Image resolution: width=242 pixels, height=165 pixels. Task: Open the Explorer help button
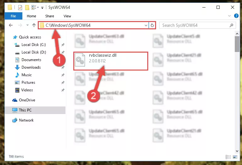pos(236,16)
